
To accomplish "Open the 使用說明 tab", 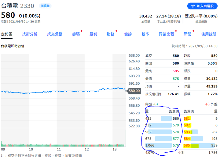I will (x=209, y=34).
